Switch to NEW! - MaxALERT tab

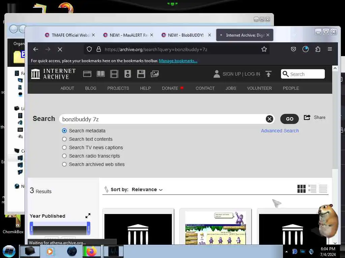[128, 35]
